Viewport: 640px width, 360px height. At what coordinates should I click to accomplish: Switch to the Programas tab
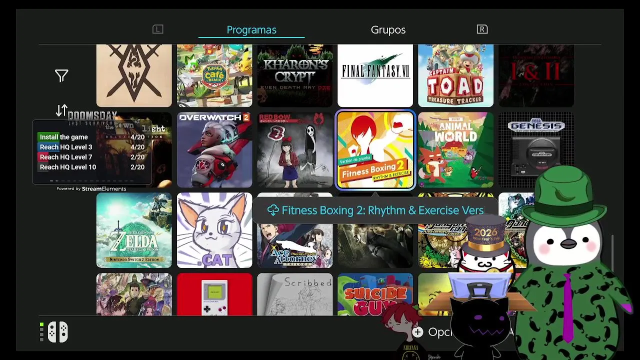[251, 30]
